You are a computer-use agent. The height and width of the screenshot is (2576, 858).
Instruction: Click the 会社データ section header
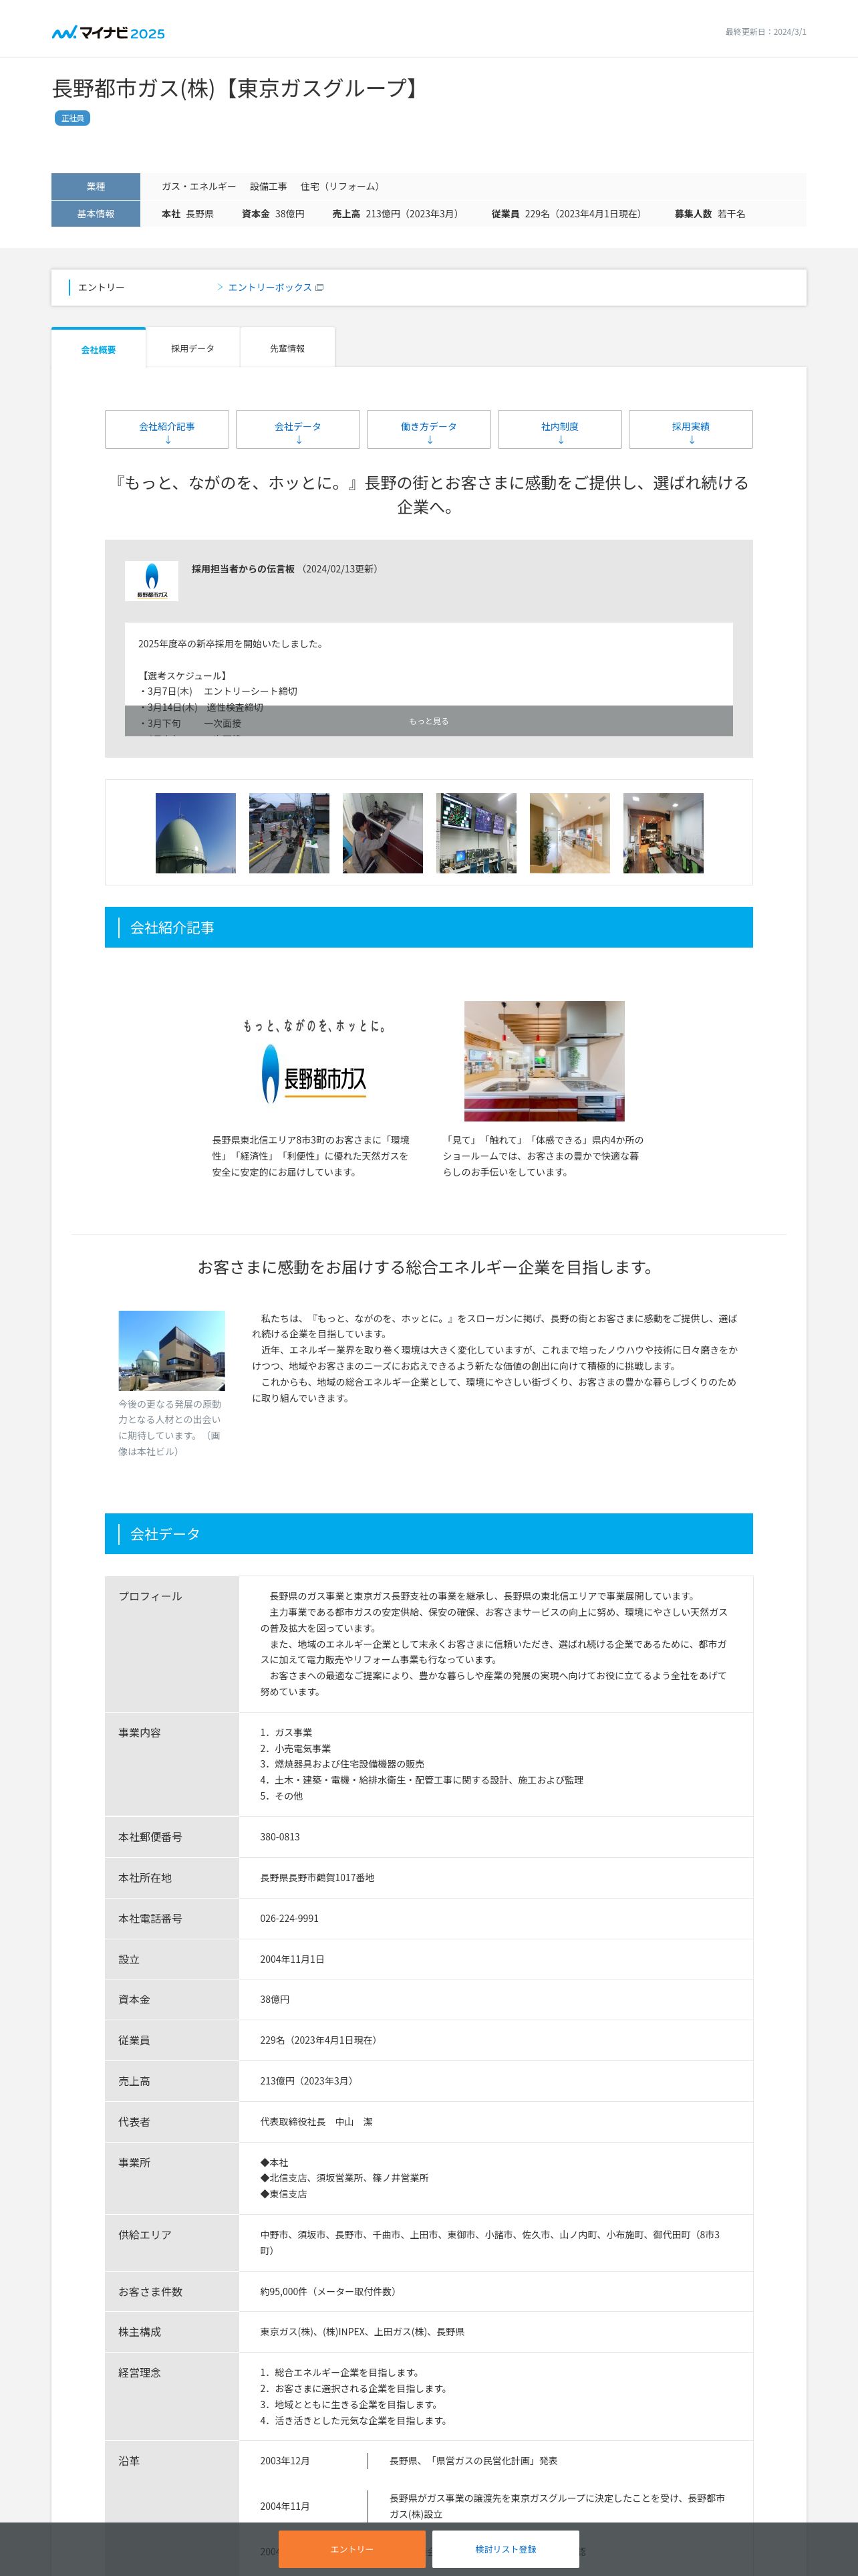(x=428, y=1533)
